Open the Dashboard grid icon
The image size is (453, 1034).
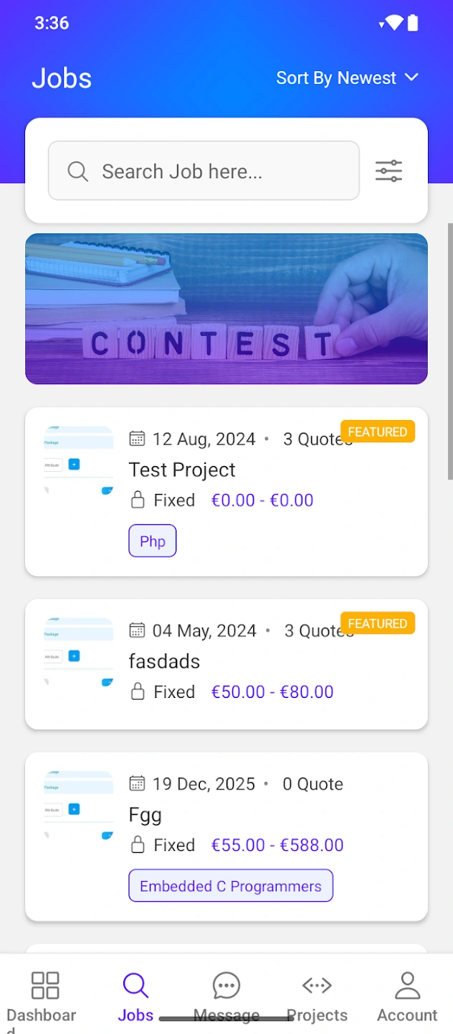[x=45, y=985]
